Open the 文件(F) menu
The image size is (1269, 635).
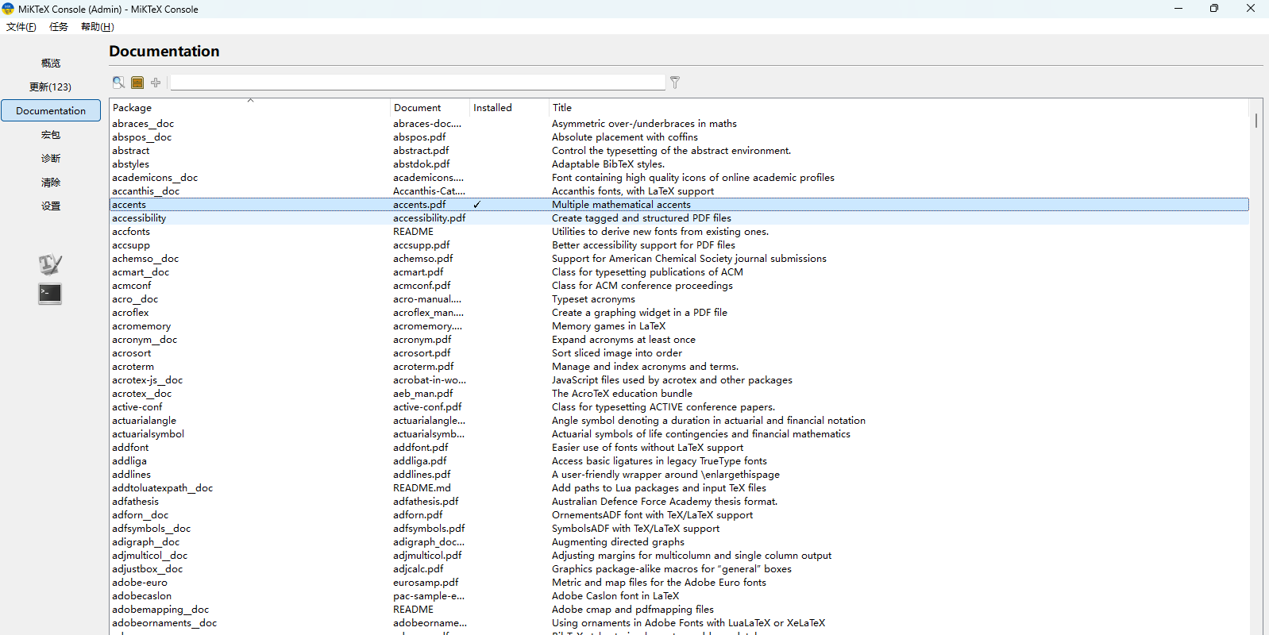click(x=21, y=27)
